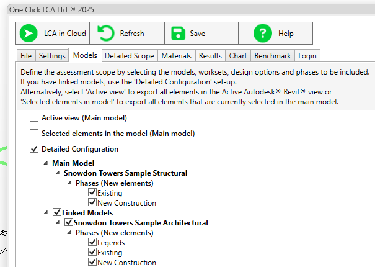Click the 'LCA in Cloud' button label
This screenshot has width=375, height=267.
click(65, 34)
